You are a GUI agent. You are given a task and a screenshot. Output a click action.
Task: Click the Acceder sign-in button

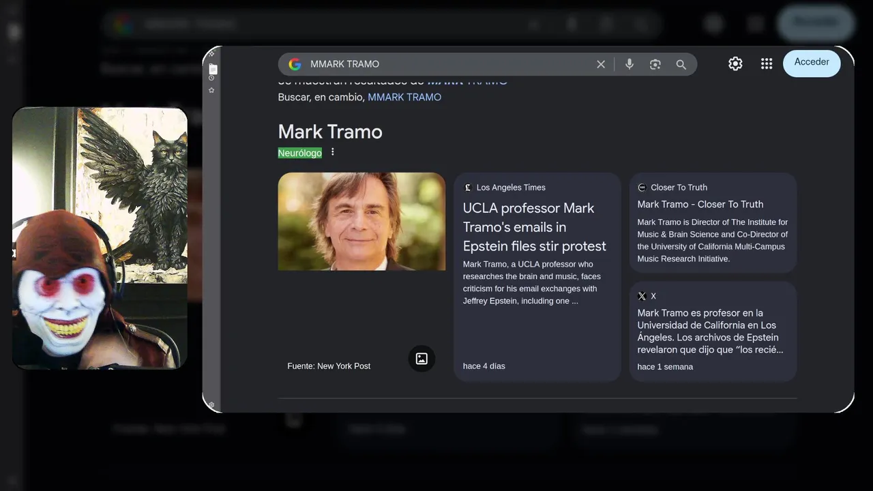812,63
